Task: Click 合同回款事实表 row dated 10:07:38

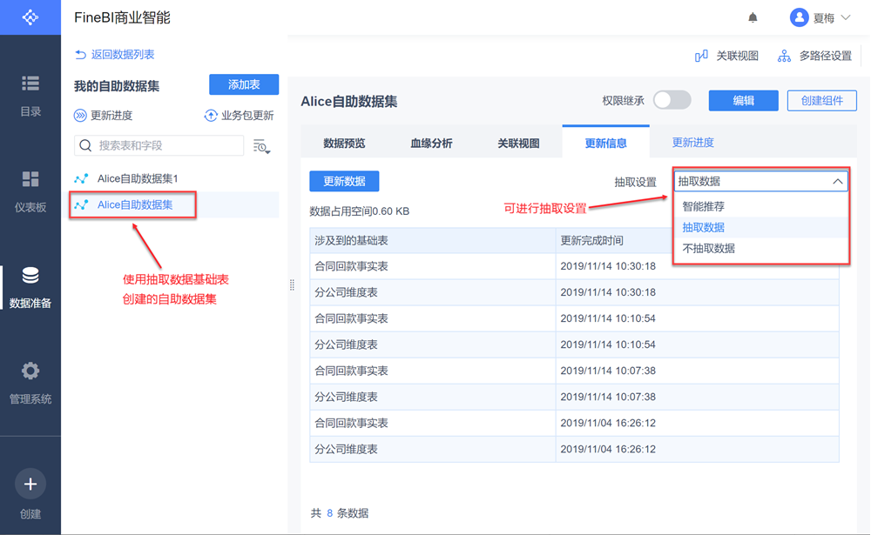Action: [574, 371]
